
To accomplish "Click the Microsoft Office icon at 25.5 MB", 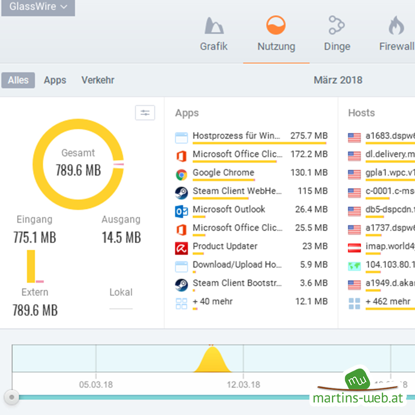I will click(181, 229).
